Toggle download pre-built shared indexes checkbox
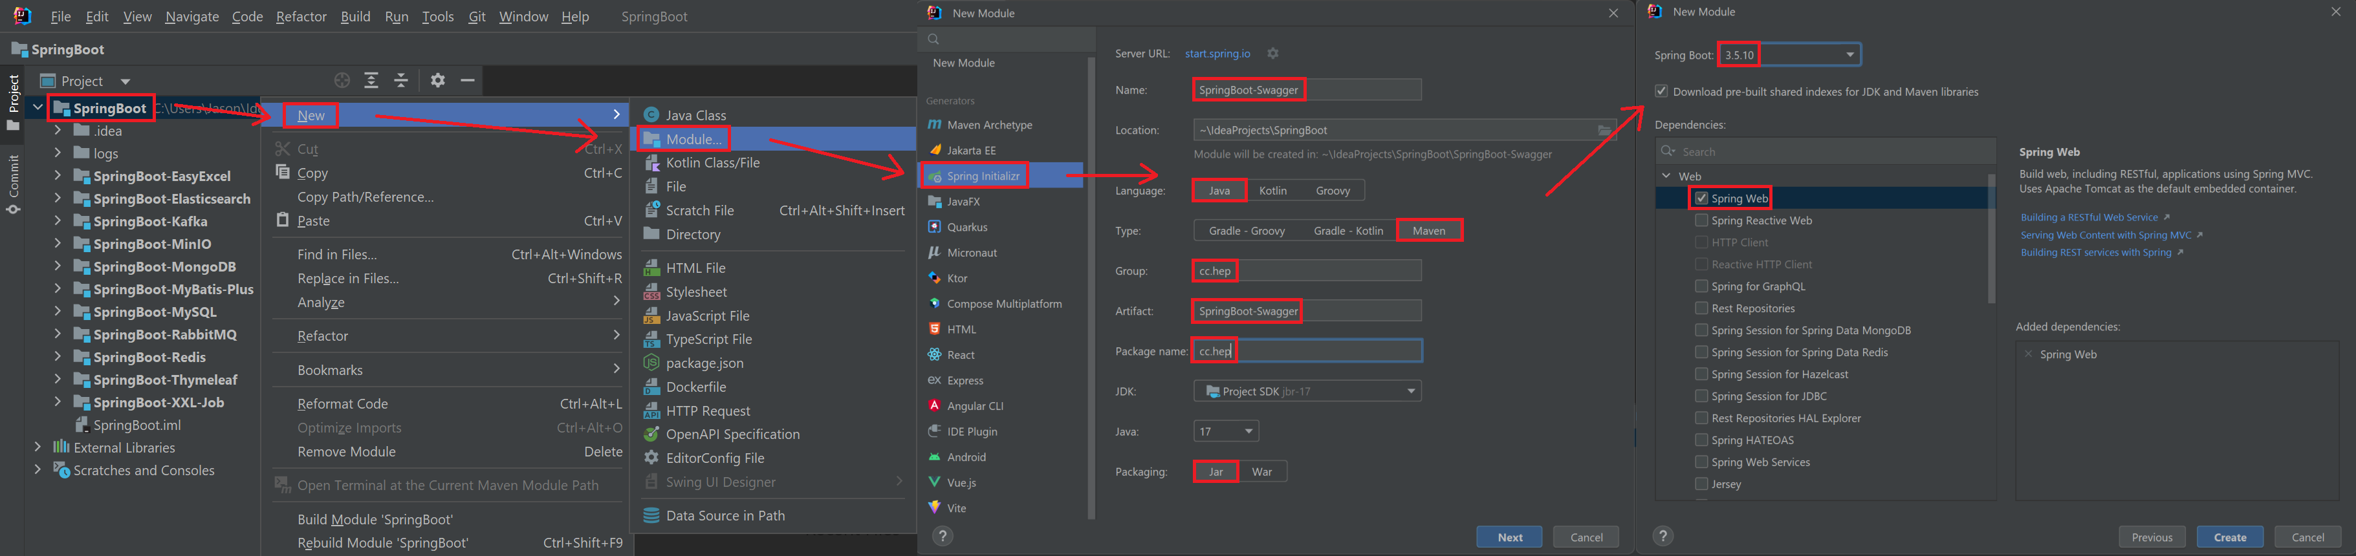Viewport: 2356px width, 556px height. (x=1661, y=91)
